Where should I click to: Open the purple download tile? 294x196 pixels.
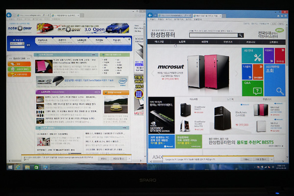point(269,55)
